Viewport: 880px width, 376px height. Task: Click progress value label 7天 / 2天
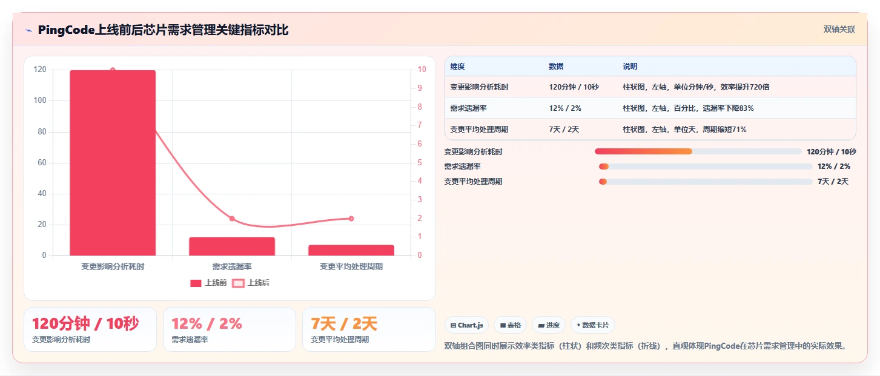[x=833, y=182]
